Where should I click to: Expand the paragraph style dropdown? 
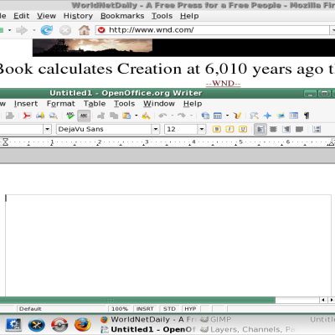(47, 129)
